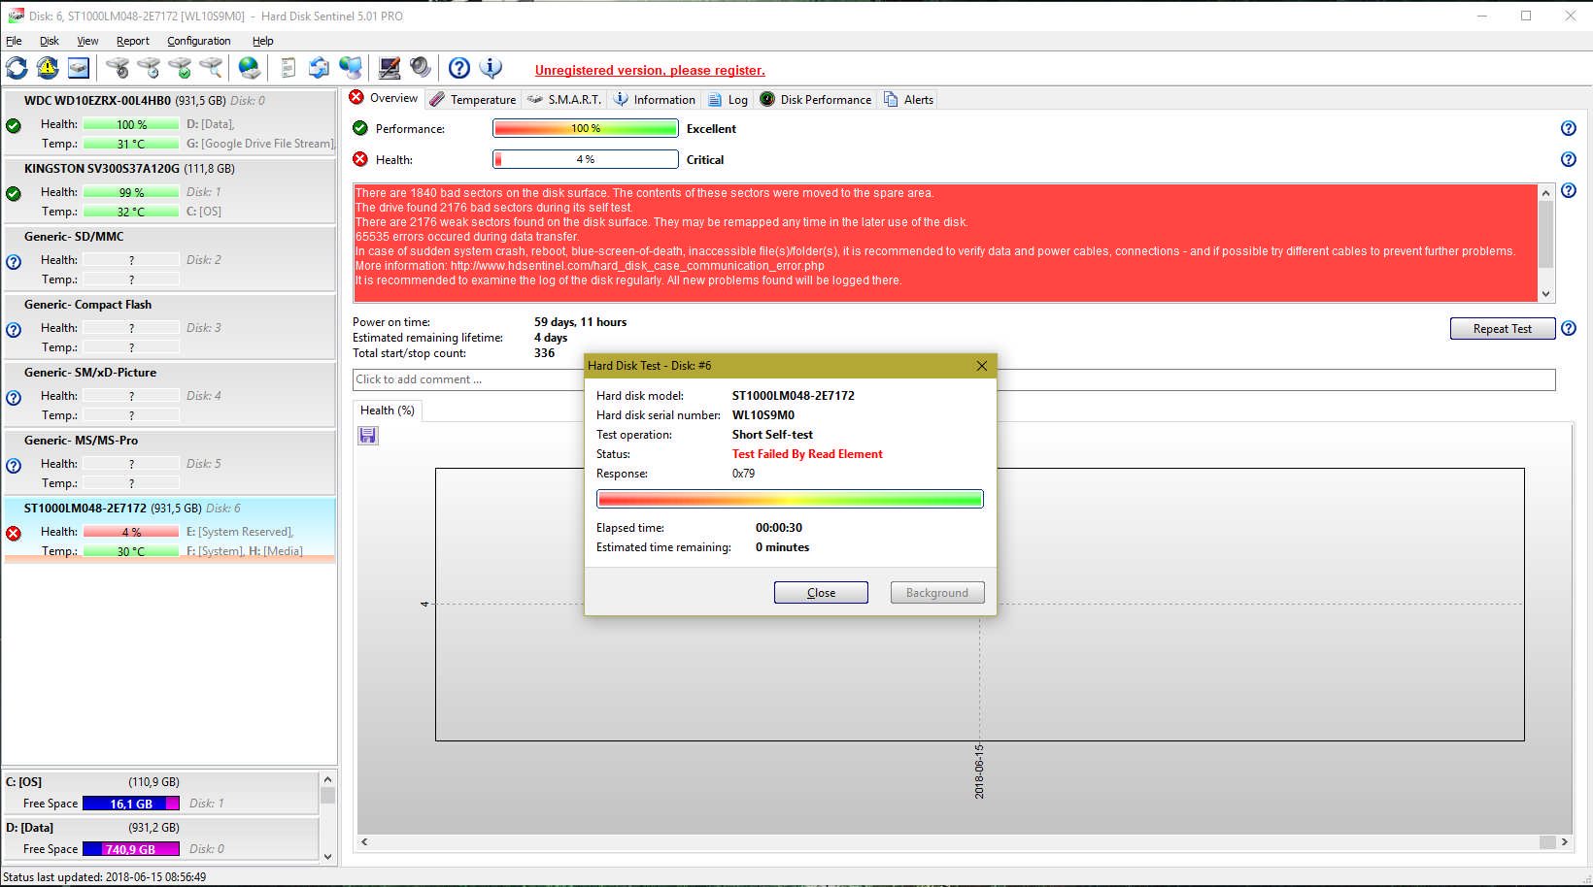This screenshot has height=887, width=1593.
Task: Click the status last updated text in status bar
Action: [x=105, y=877]
